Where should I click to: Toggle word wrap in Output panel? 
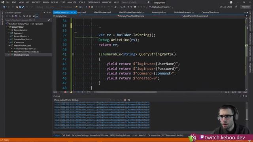(129, 100)
